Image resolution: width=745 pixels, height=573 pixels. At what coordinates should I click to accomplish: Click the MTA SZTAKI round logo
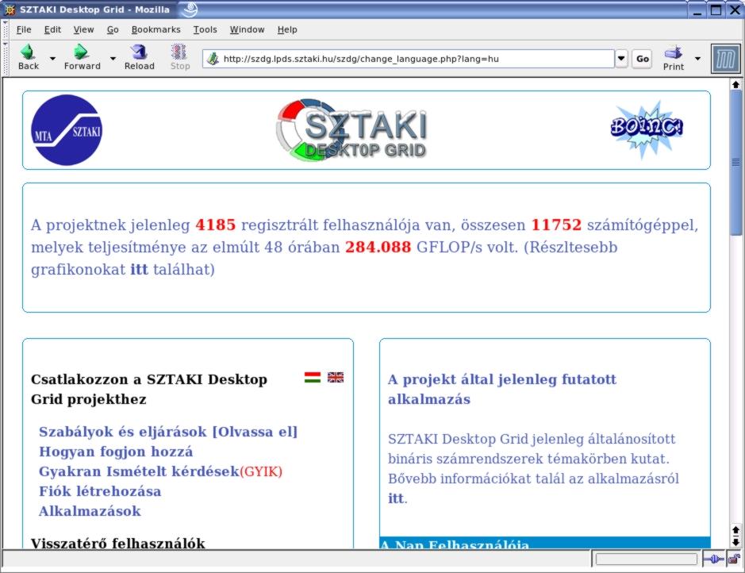click(x=67, y=130)
